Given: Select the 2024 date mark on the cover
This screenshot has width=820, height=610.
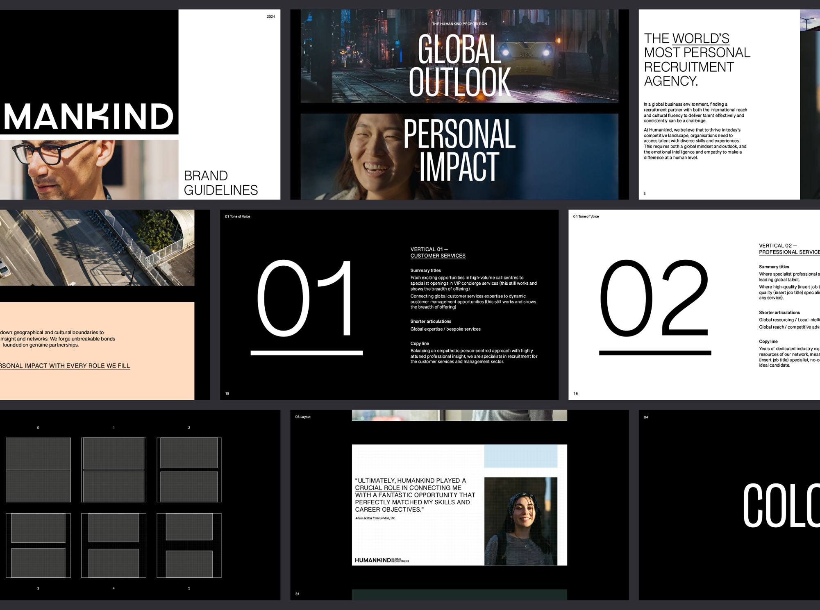Looking at the screenshot, I should coord(270,16).
